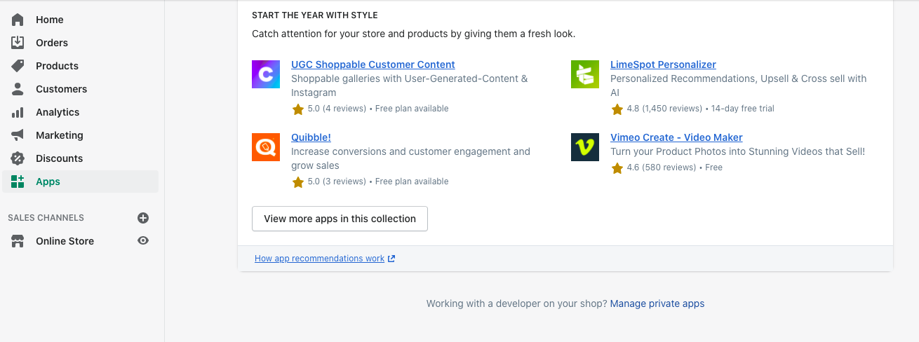Open How app recommendations work link
The image size is (919, 342).
pos(320,259)
